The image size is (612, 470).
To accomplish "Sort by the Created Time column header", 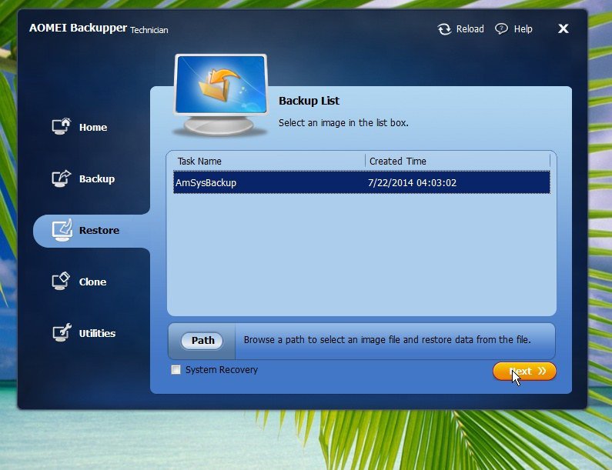I will point(398,161).
